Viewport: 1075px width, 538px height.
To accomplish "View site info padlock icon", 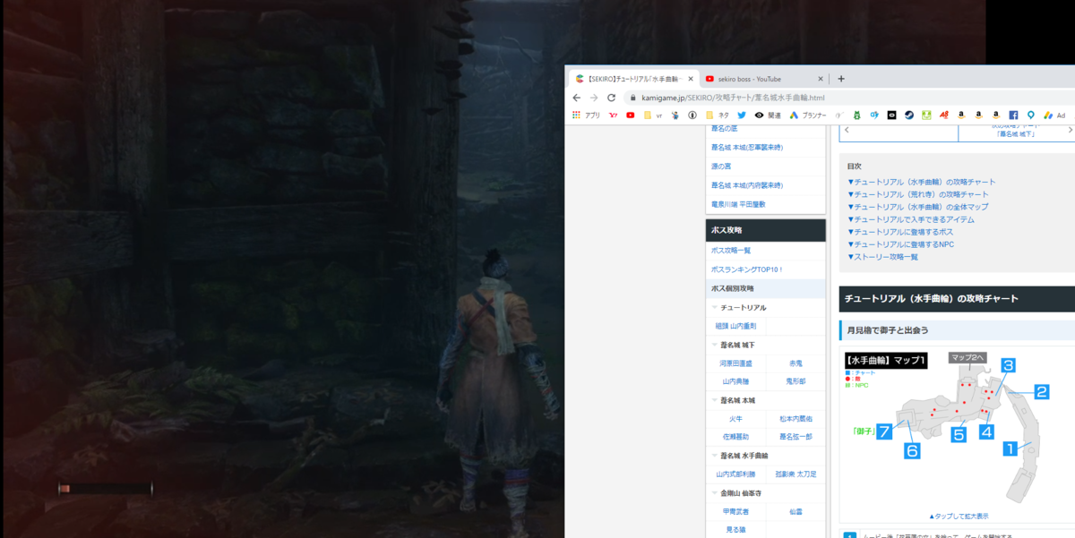I will (633, 98).
